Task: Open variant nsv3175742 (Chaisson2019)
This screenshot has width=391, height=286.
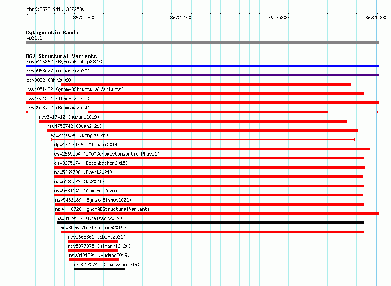Action: [x=107, y=264]
